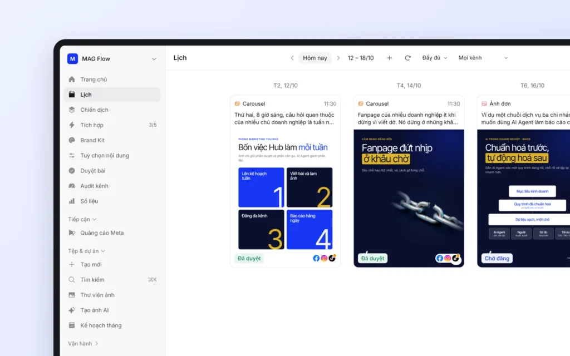The width and height of the screenshot is (570, 356).
Task: Click Instagram icon on T2 12/10 card
Action: pyautogui.click(x=324, y=258)
